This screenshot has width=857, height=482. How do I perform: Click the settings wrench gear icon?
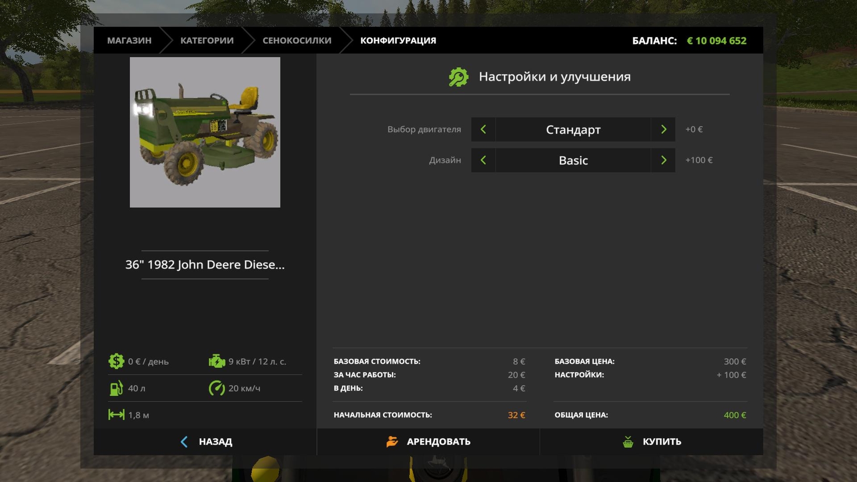(x=458, y=77)
